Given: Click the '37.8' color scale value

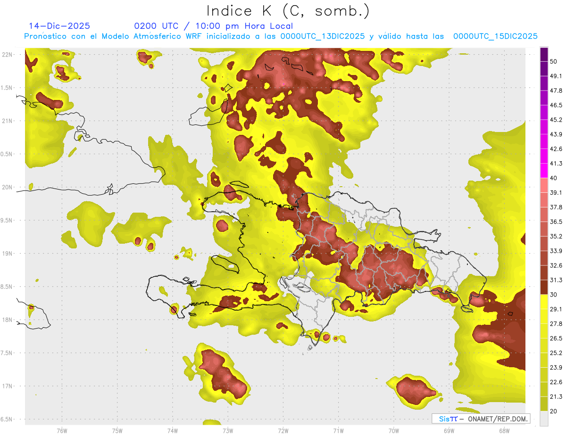Looking at the screenshot, I should (x=556, y=207).
